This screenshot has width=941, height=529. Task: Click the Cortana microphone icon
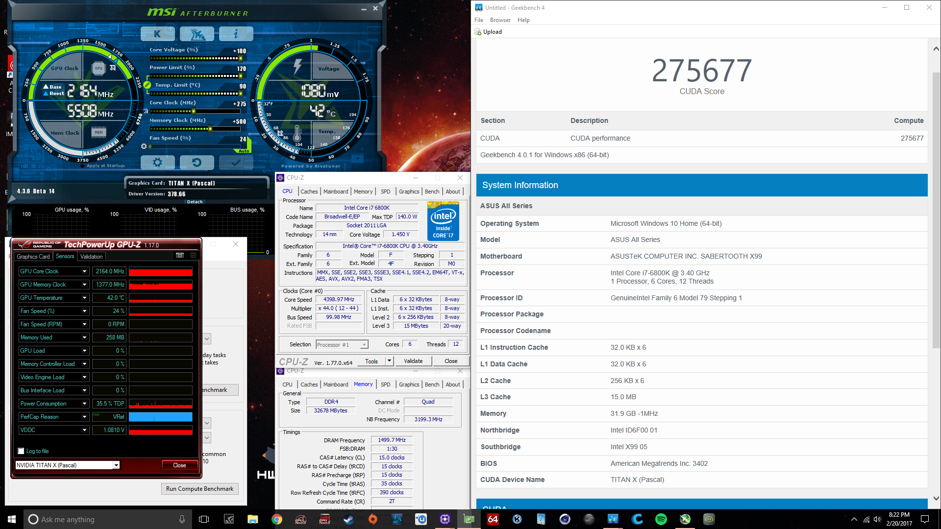182,519
